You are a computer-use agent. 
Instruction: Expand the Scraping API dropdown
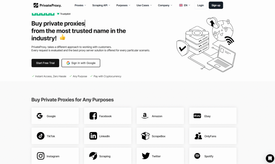tap(101, 5)
